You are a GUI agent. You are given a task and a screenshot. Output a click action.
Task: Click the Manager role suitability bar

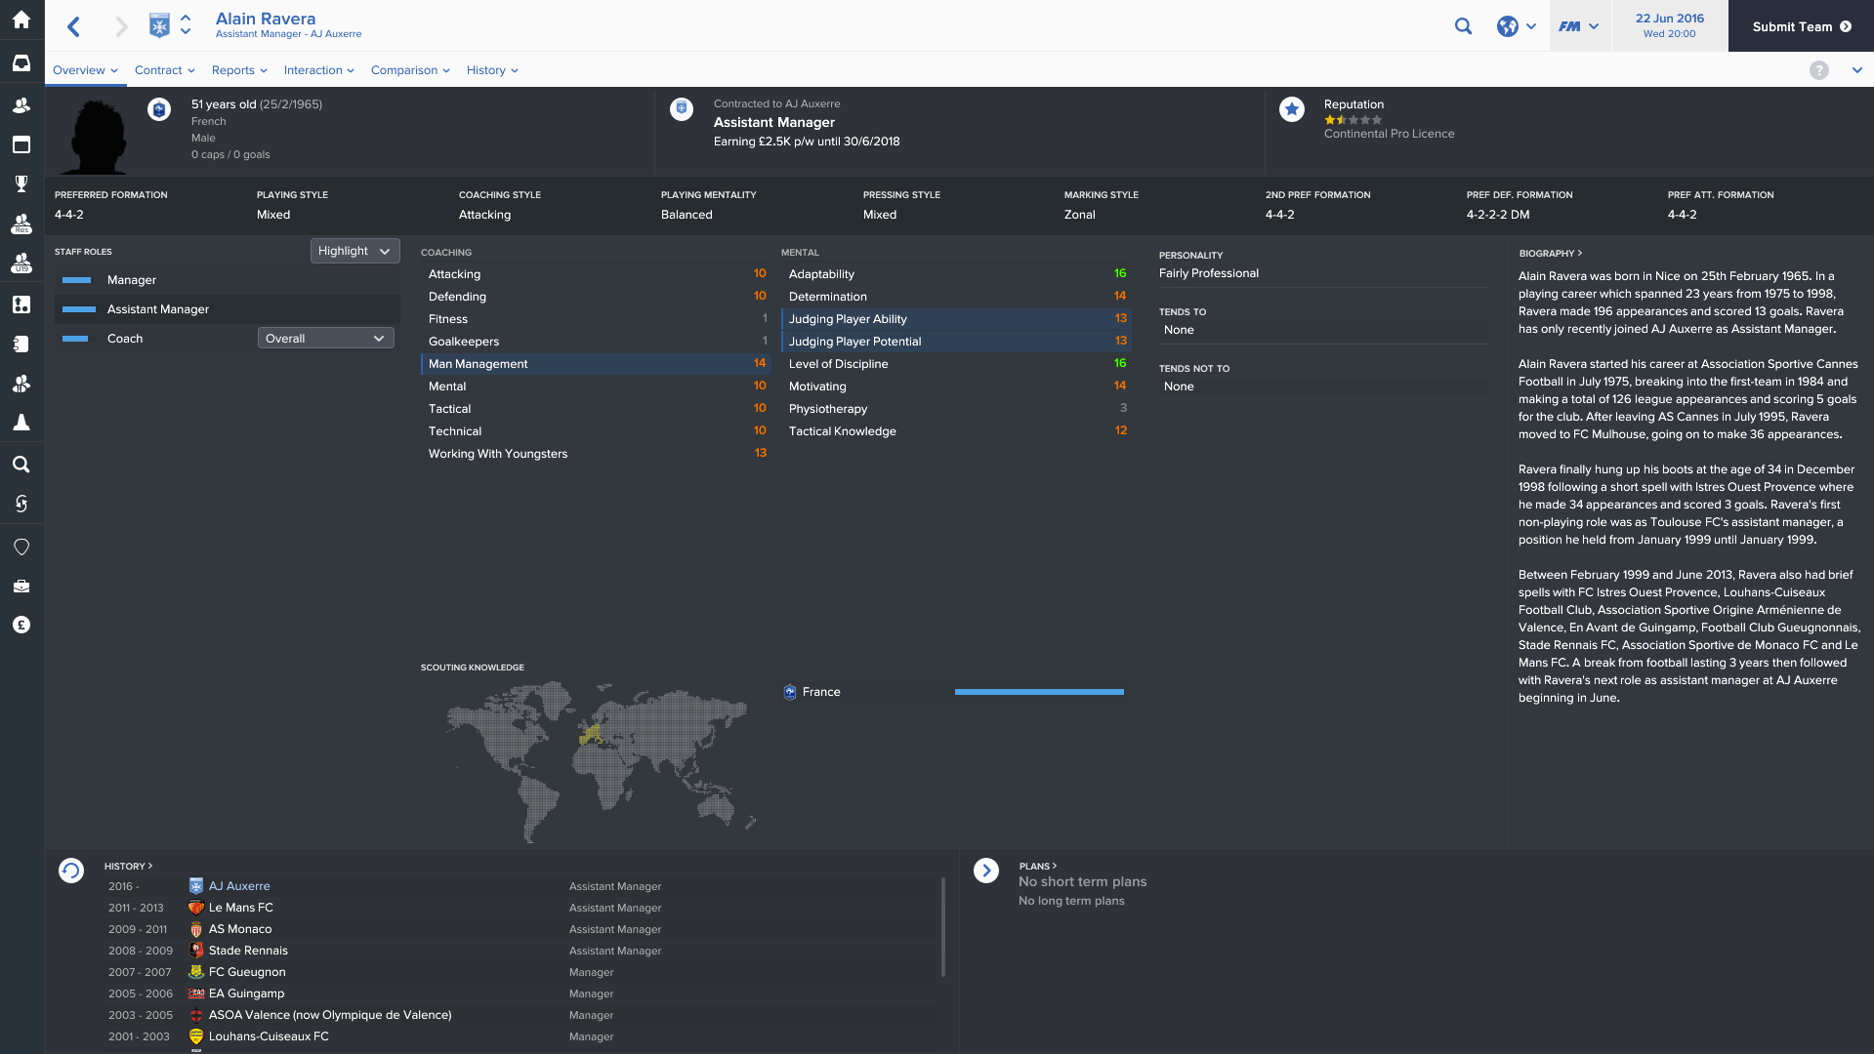click(x=76, y=280)
